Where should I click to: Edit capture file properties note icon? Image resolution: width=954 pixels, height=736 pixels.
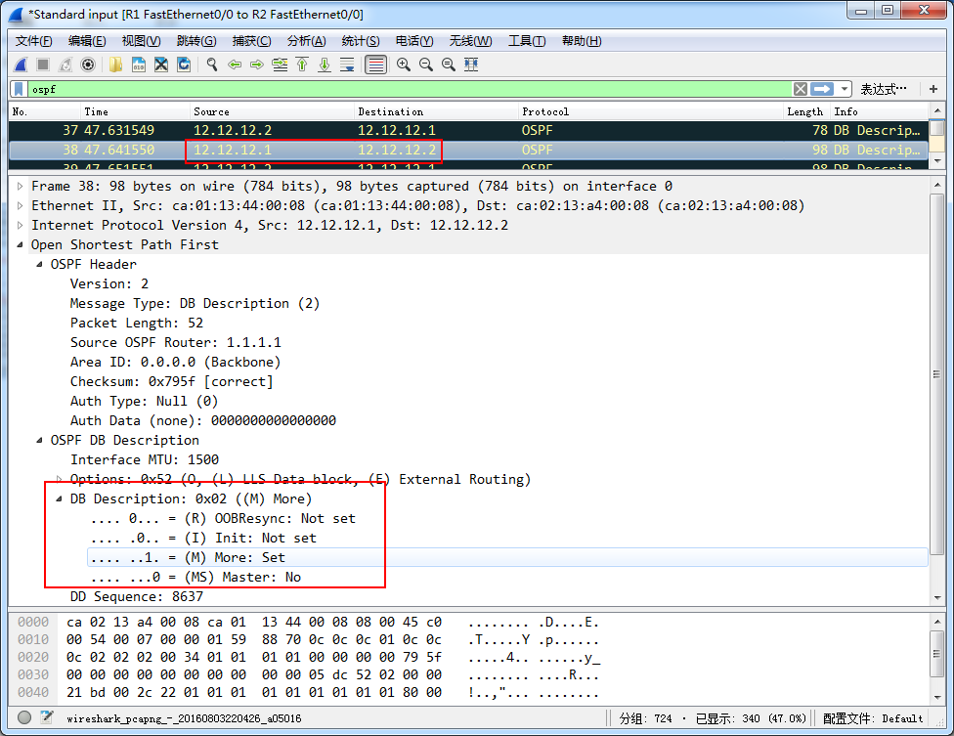(x=47, y=717)
